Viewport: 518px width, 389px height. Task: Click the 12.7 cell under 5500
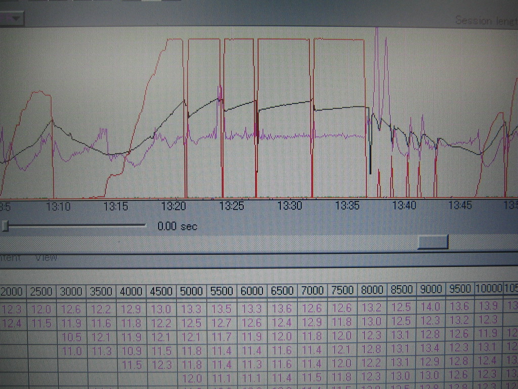222,323
